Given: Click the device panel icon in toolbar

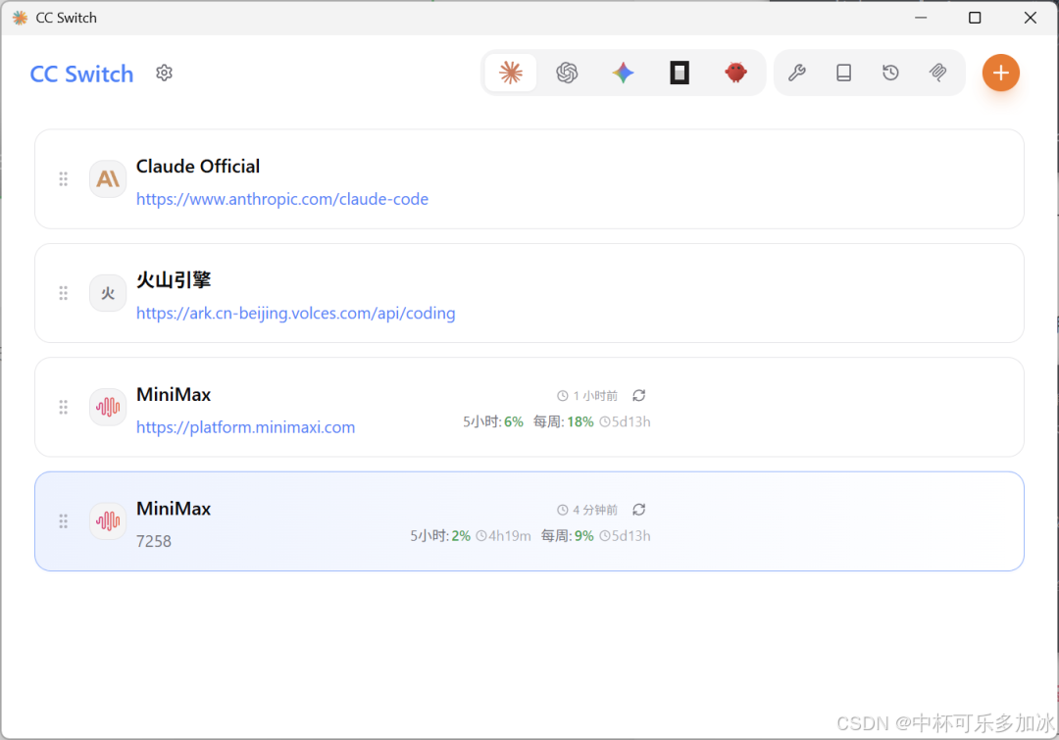Looking at the screenshot, I should point(843,73).
